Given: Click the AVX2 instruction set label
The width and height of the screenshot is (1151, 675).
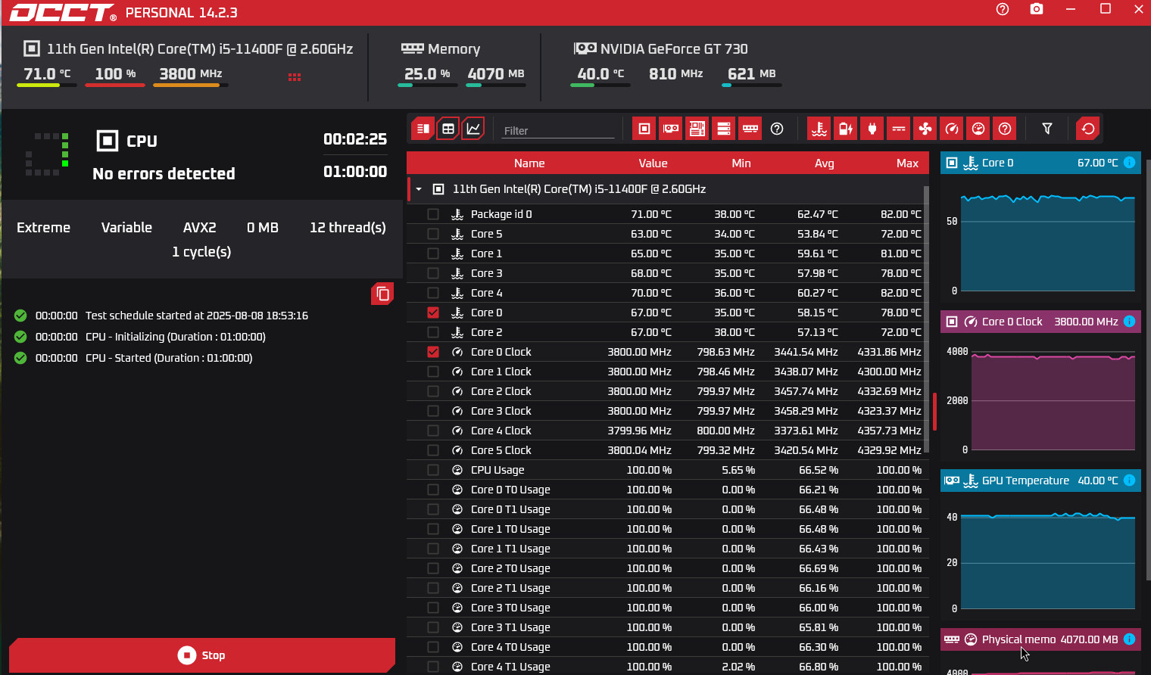Looking at the screenshot, I should tap(200, 228).
